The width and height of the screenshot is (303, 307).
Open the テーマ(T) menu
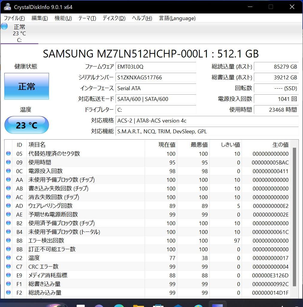click(x=87, y=18)
